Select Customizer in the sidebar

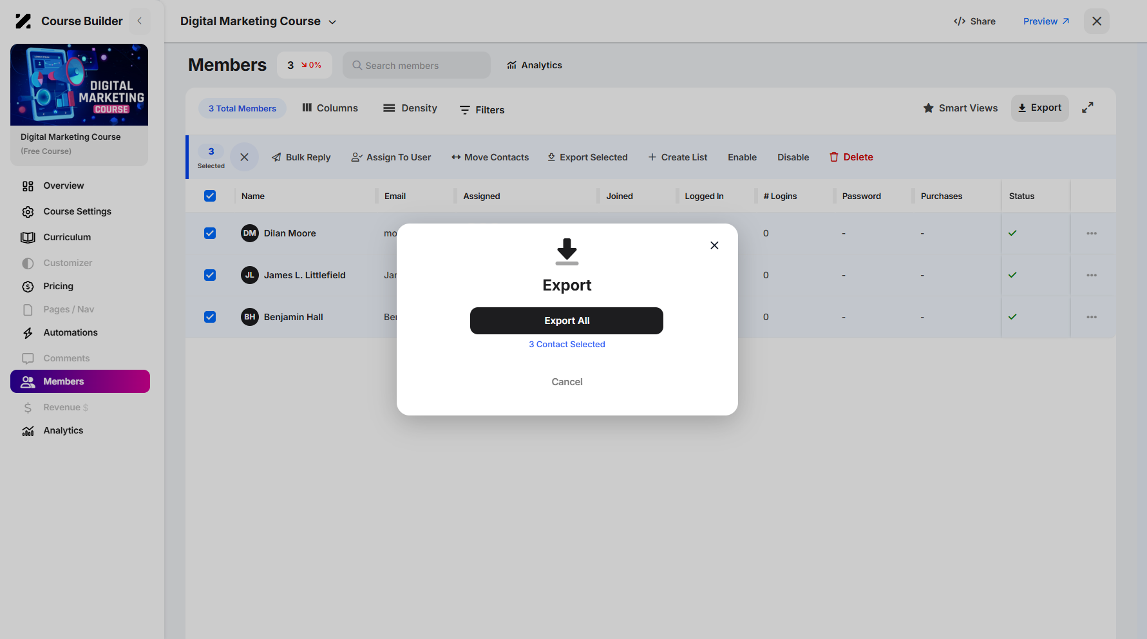point(68,263)
